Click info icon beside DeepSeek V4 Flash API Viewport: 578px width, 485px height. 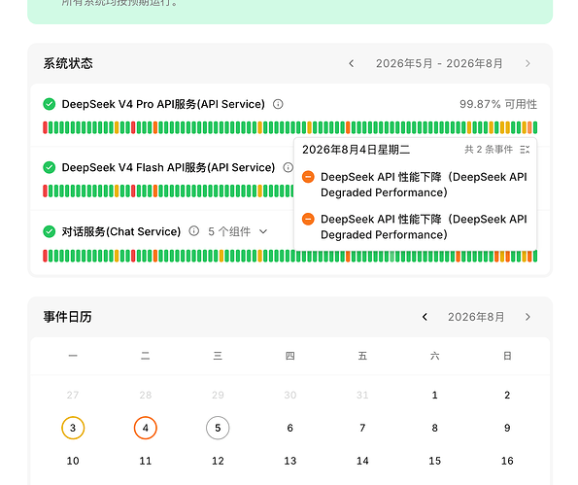tap(288, 167)
